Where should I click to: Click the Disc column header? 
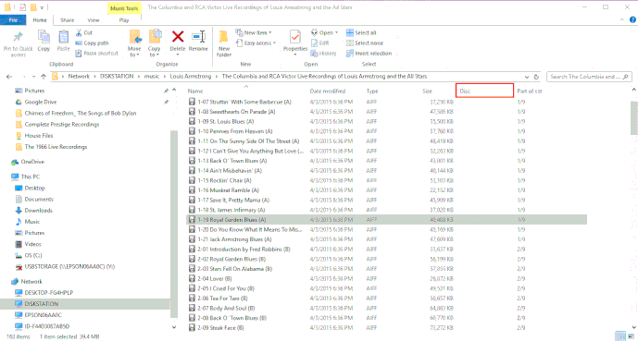[x=484, y=91]
